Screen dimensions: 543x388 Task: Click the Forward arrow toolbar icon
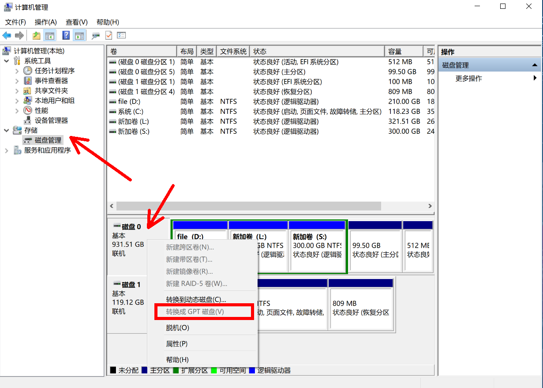(x=19, y=36)
